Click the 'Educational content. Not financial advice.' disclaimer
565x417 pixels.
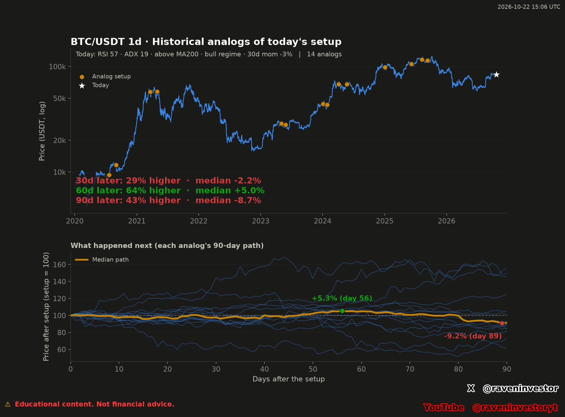[x=95, y=404]
